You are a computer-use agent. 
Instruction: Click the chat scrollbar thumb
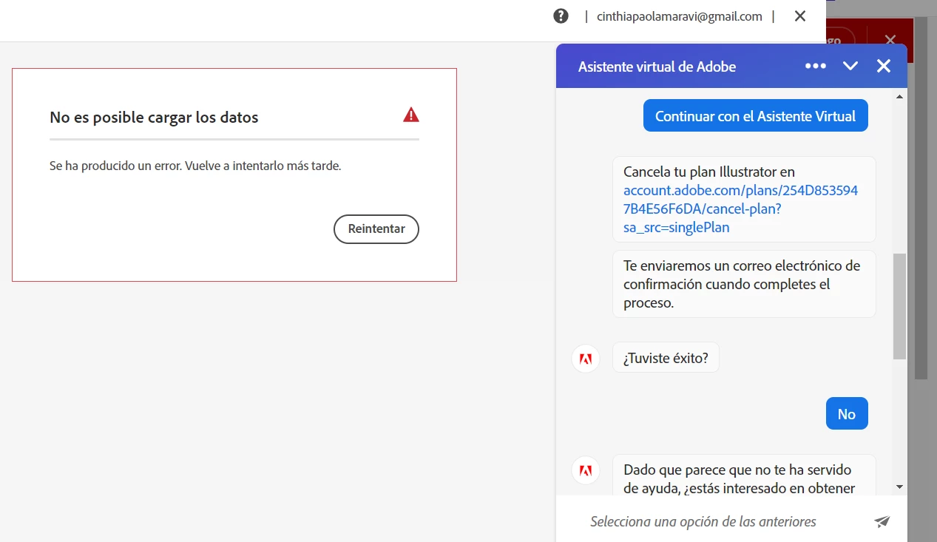(900, 306)
